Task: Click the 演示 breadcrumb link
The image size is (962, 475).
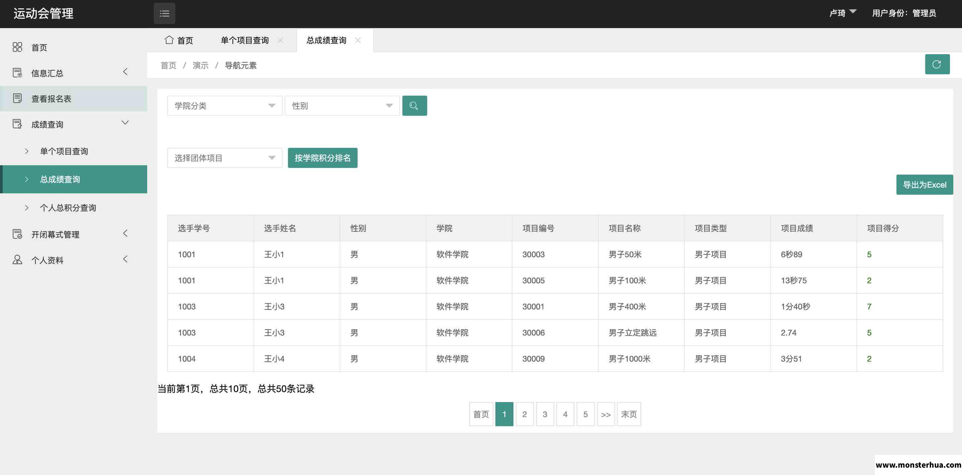Action: point(201,65)
